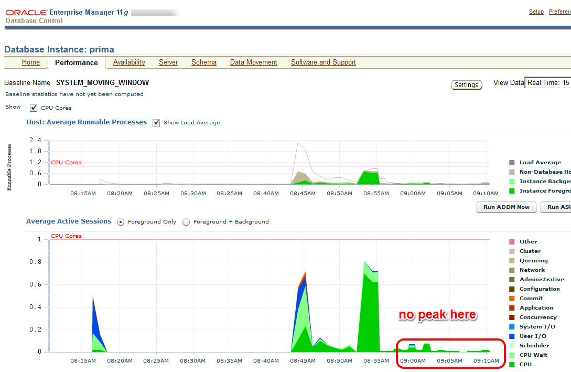Click the User I/O legend color square
Image resolution: width=571 pixels, height=372 pixels.
click(512, 336)
